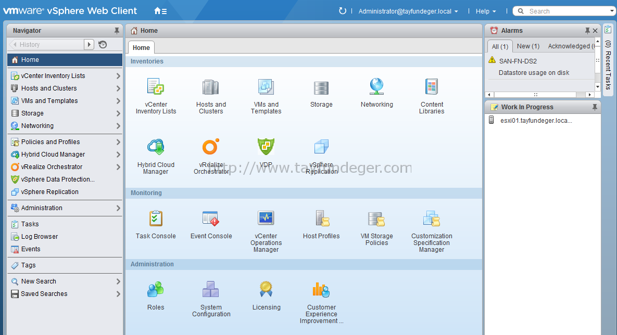Open vSphere Replication in Navigator
617x335 pixels.
65,192
